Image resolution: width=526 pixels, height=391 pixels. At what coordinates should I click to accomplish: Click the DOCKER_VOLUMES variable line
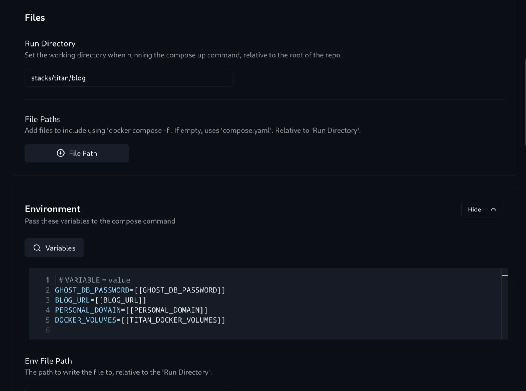(140, 320)
